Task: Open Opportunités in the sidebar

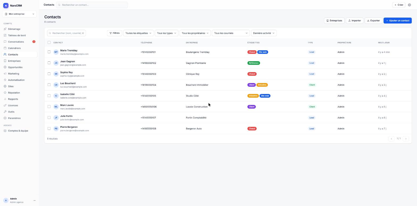Action: (x=19, y=67)
